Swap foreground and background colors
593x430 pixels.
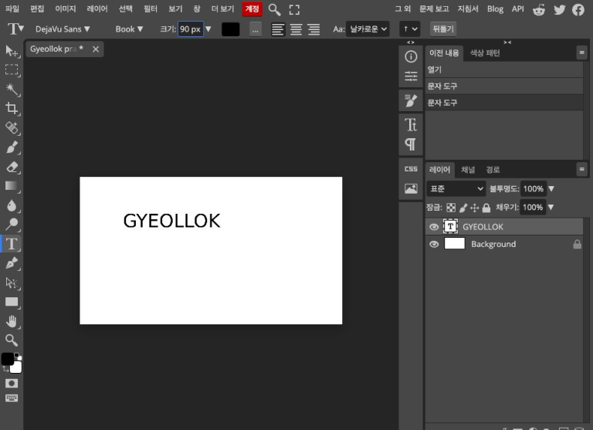pos(5,369)
